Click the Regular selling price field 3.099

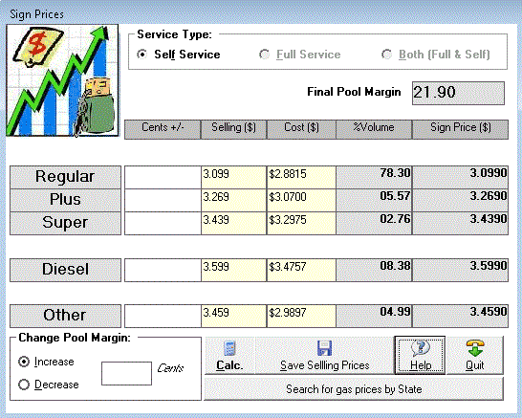(233, 177)
